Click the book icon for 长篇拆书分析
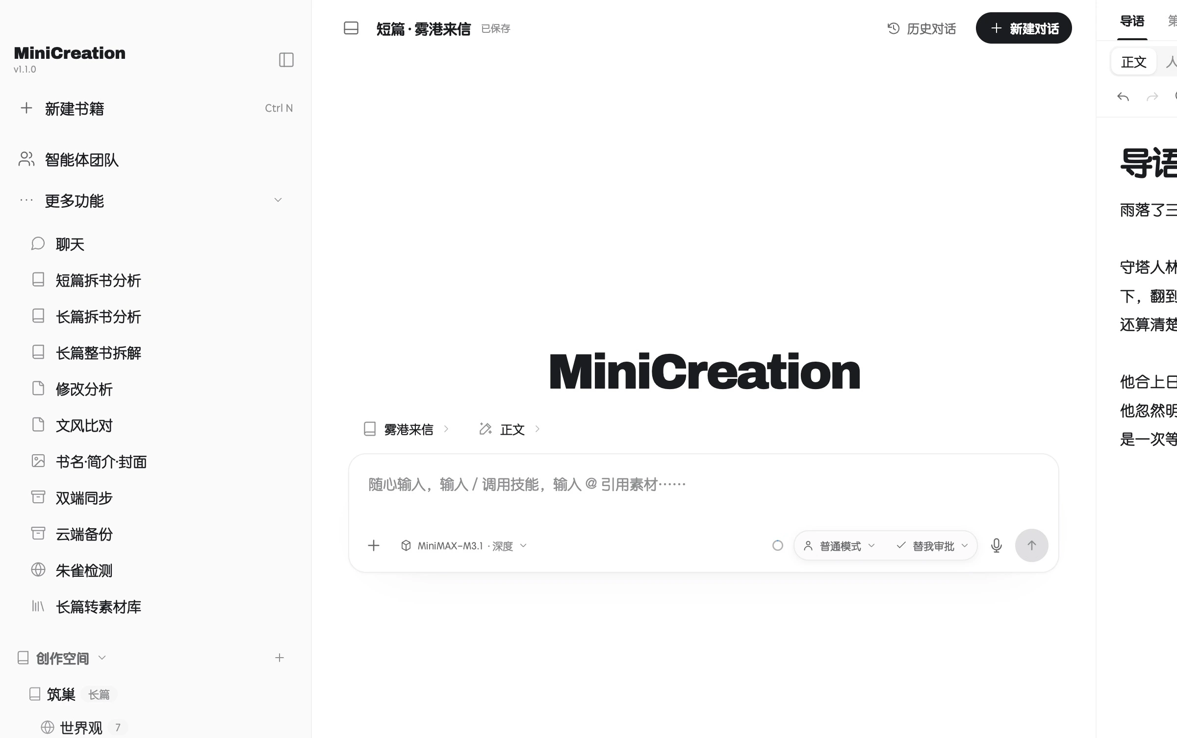 point(38,316)
